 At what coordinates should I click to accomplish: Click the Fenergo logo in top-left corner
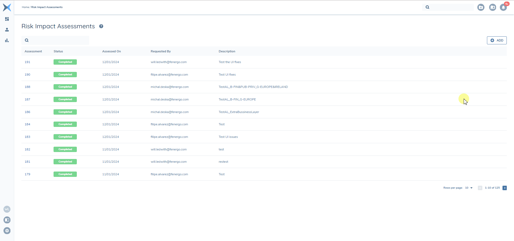[7, 7]
